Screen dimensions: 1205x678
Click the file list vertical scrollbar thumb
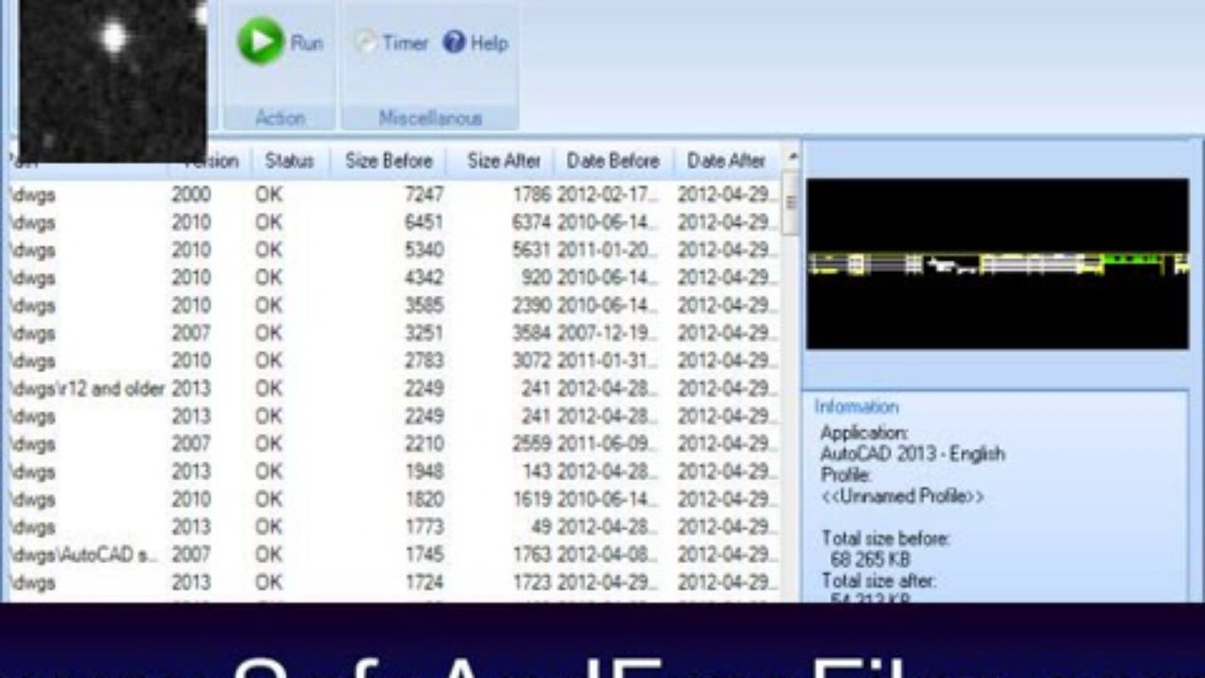792,202
